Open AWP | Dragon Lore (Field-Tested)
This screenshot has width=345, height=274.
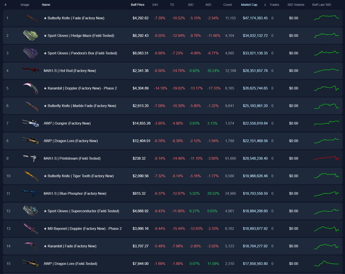click(70, 264)
